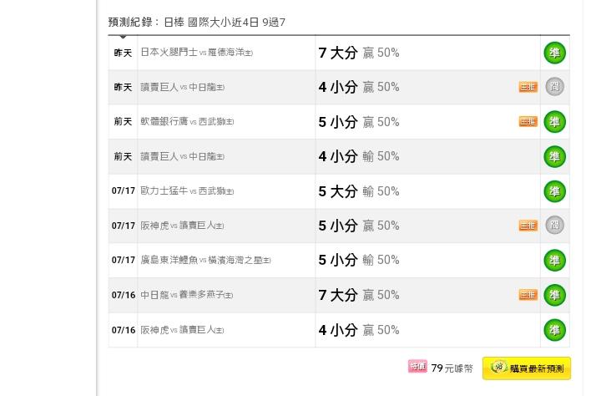601x396 pixels.
Task: Open 中日龍 vs 養樂多燕子 matchup
Action: pyautogui.click(x=187, y=295)
